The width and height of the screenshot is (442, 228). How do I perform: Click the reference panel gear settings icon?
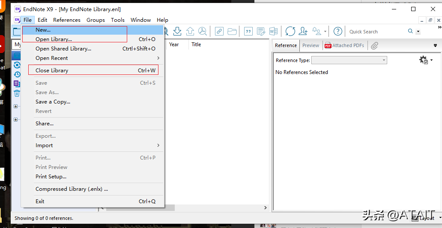point(424,60)
